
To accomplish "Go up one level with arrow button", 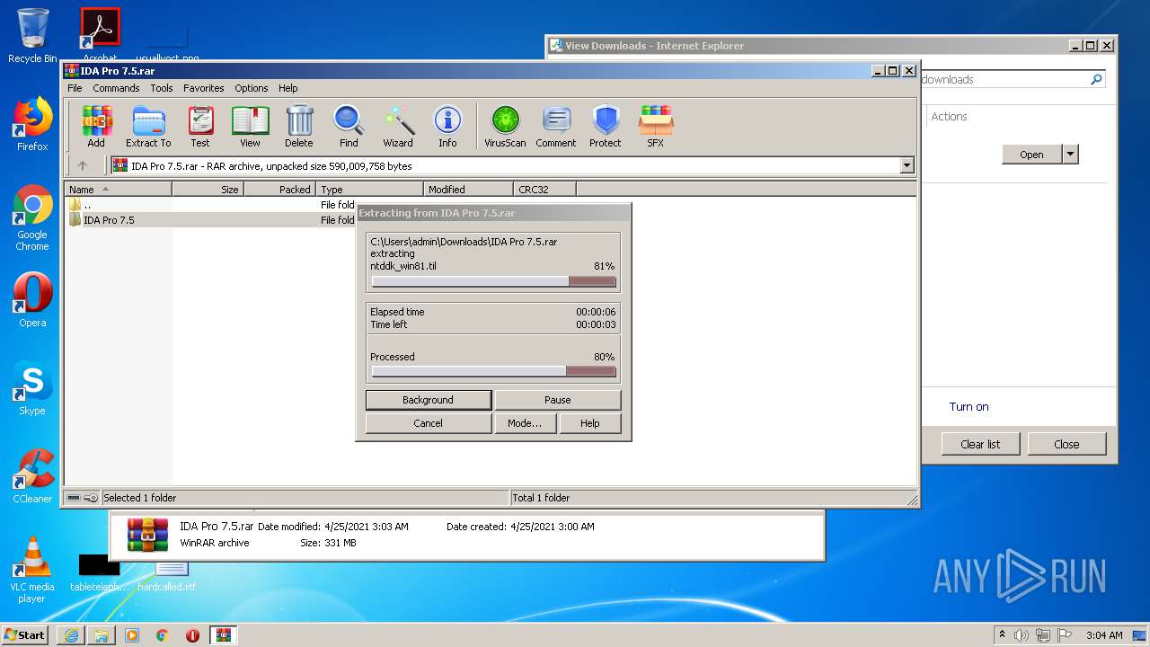I will [83, 165].
